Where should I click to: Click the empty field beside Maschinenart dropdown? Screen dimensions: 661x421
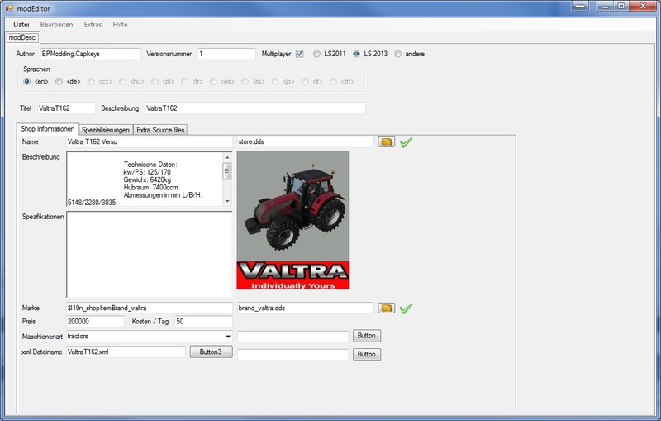(x=293, y=337)
